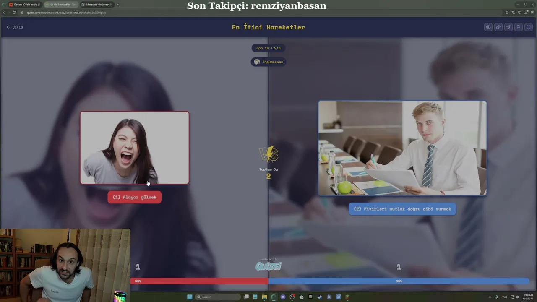537x302 pixels.
Task: Open TheBossnak creator profile chip
Action: (x=268, y=62)
